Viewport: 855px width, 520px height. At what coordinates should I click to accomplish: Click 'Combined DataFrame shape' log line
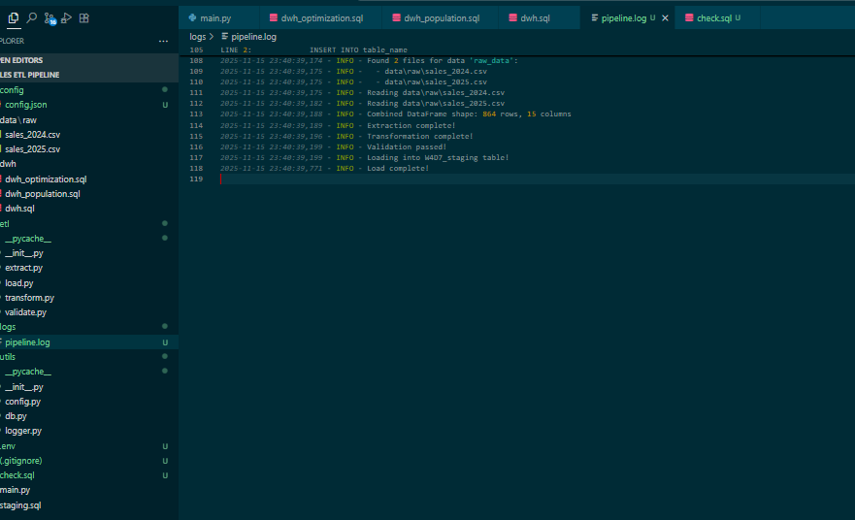point(395,114)
